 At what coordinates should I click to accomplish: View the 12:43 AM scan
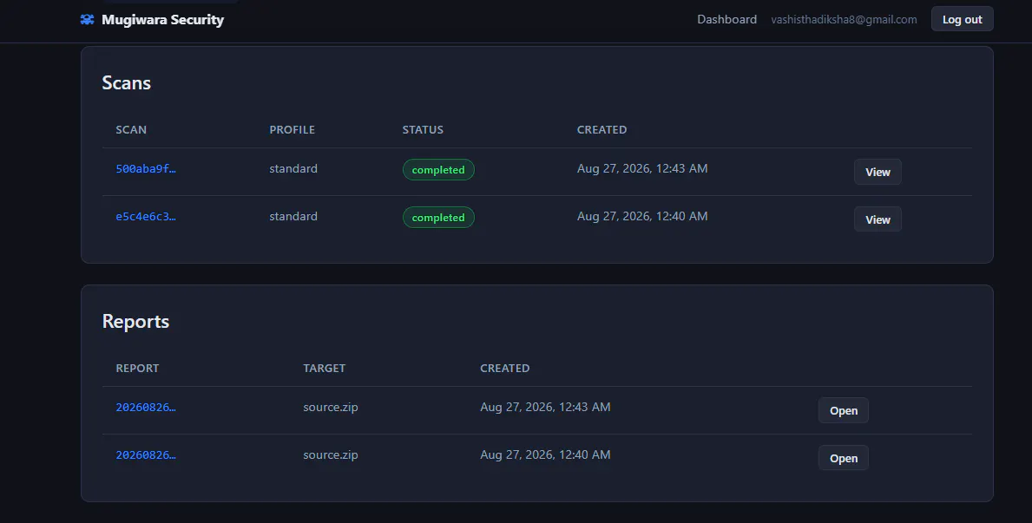(x=878, y=172)
